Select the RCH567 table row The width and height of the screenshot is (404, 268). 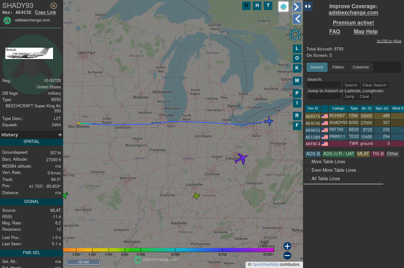pyautogui.click(x=354, y=116)
